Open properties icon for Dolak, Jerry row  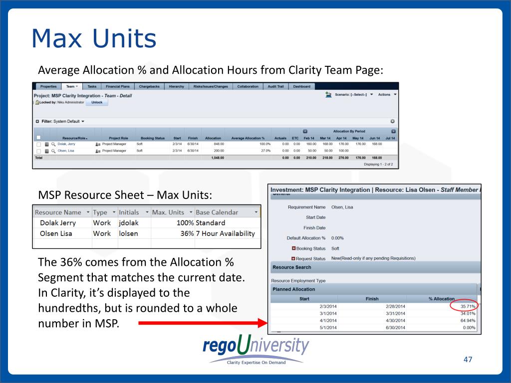tap(46, 144)
